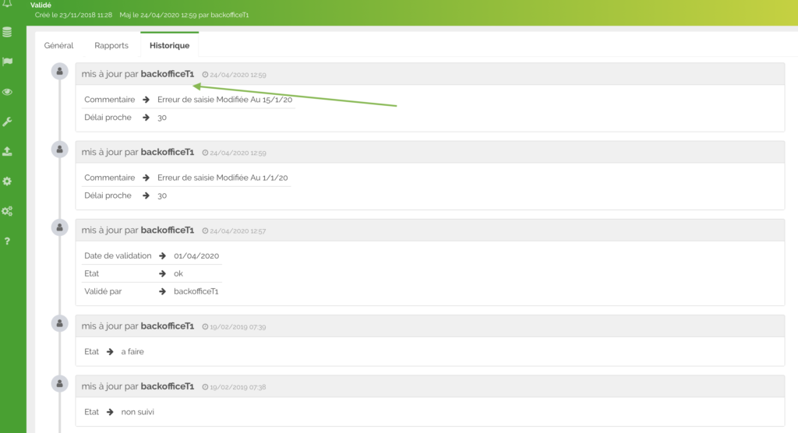Open the single gear settings icon

[8, 181]
